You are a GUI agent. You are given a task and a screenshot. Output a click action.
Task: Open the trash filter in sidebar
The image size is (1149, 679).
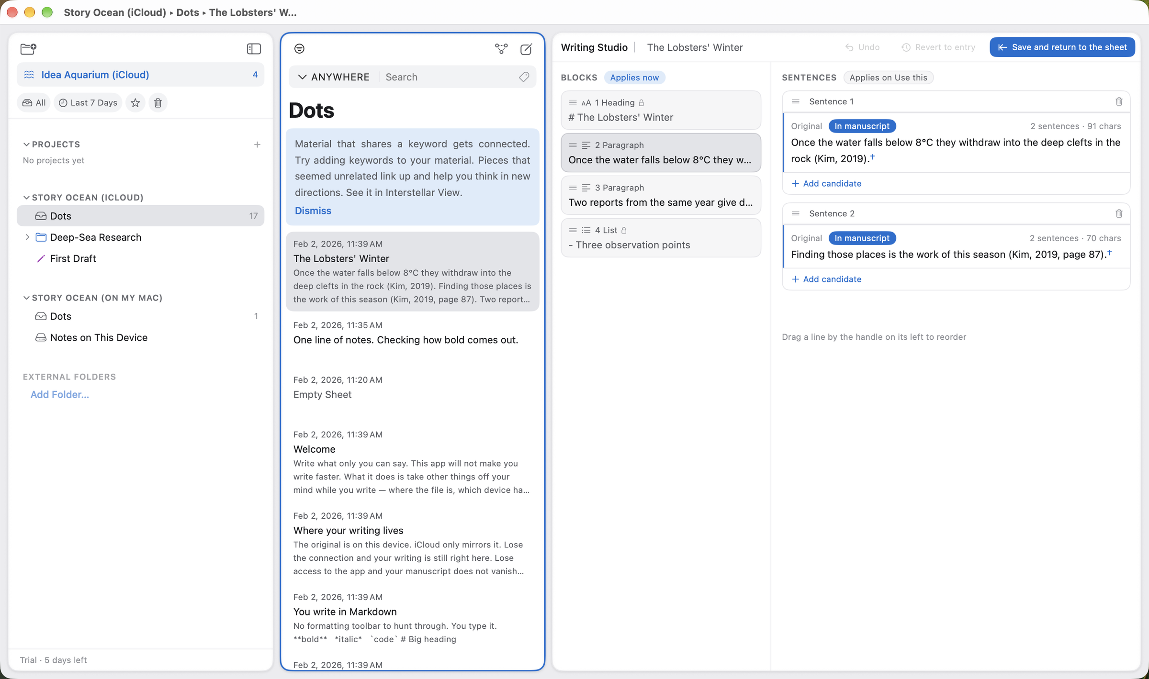pos(158,103)
